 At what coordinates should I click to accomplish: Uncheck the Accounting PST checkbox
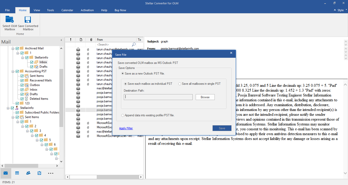[17, 71]
